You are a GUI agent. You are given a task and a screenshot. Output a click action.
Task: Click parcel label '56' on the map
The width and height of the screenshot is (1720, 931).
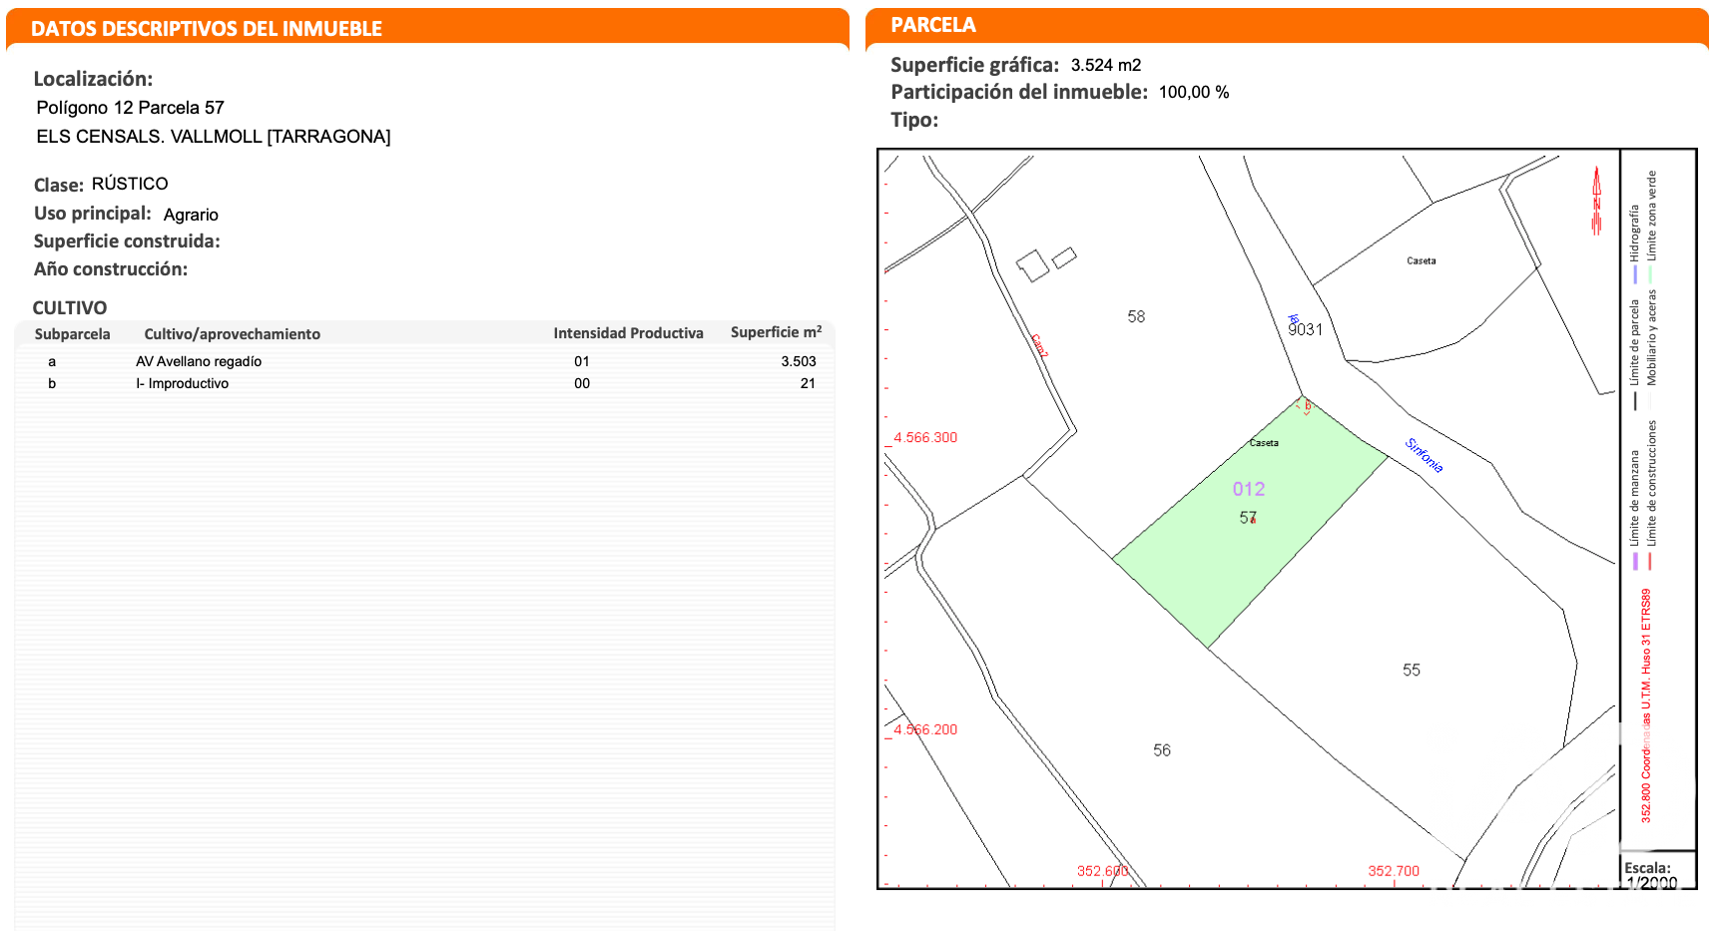[x=1162, y=749]
